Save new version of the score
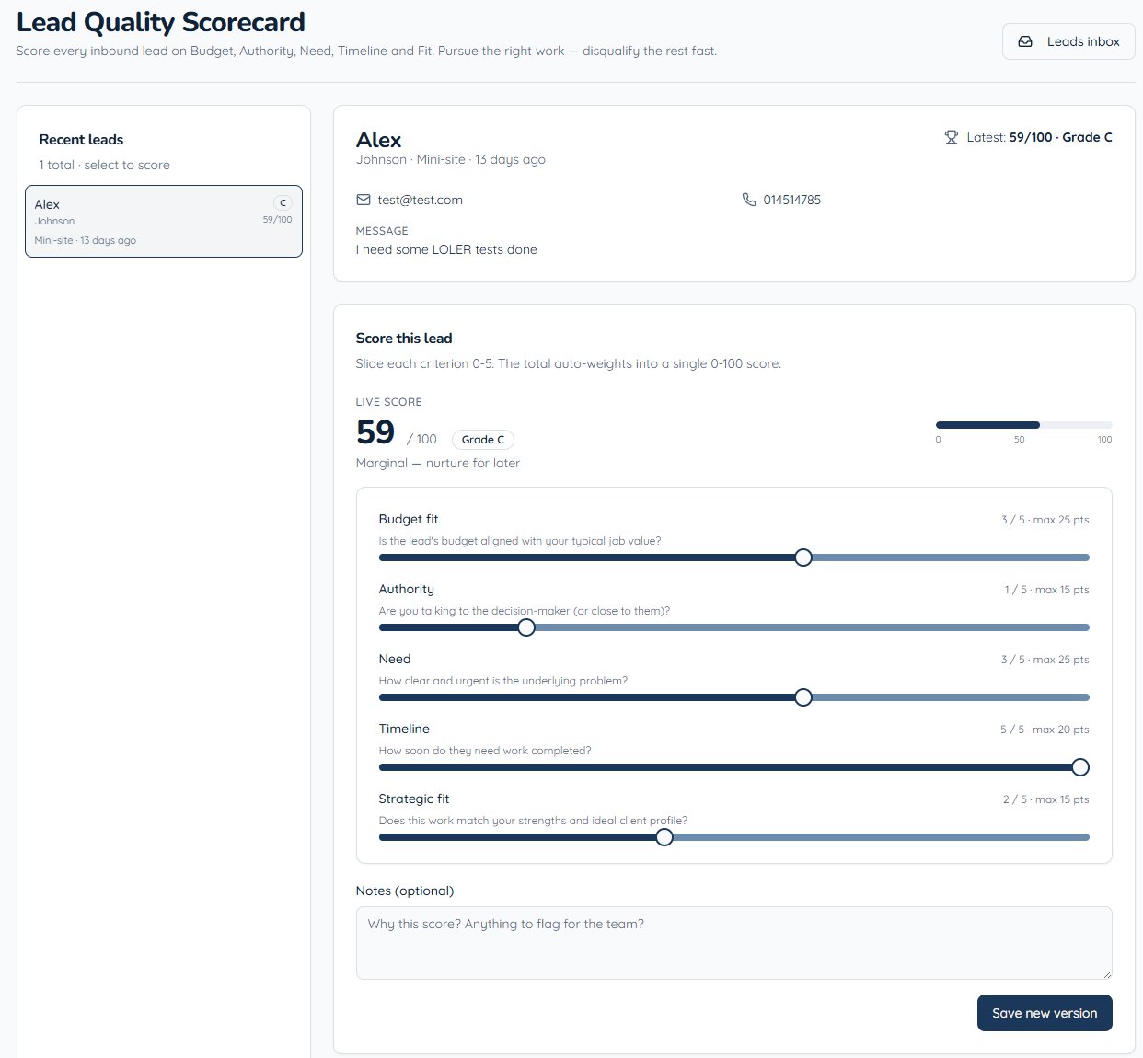 [x=1045, y=1013]
